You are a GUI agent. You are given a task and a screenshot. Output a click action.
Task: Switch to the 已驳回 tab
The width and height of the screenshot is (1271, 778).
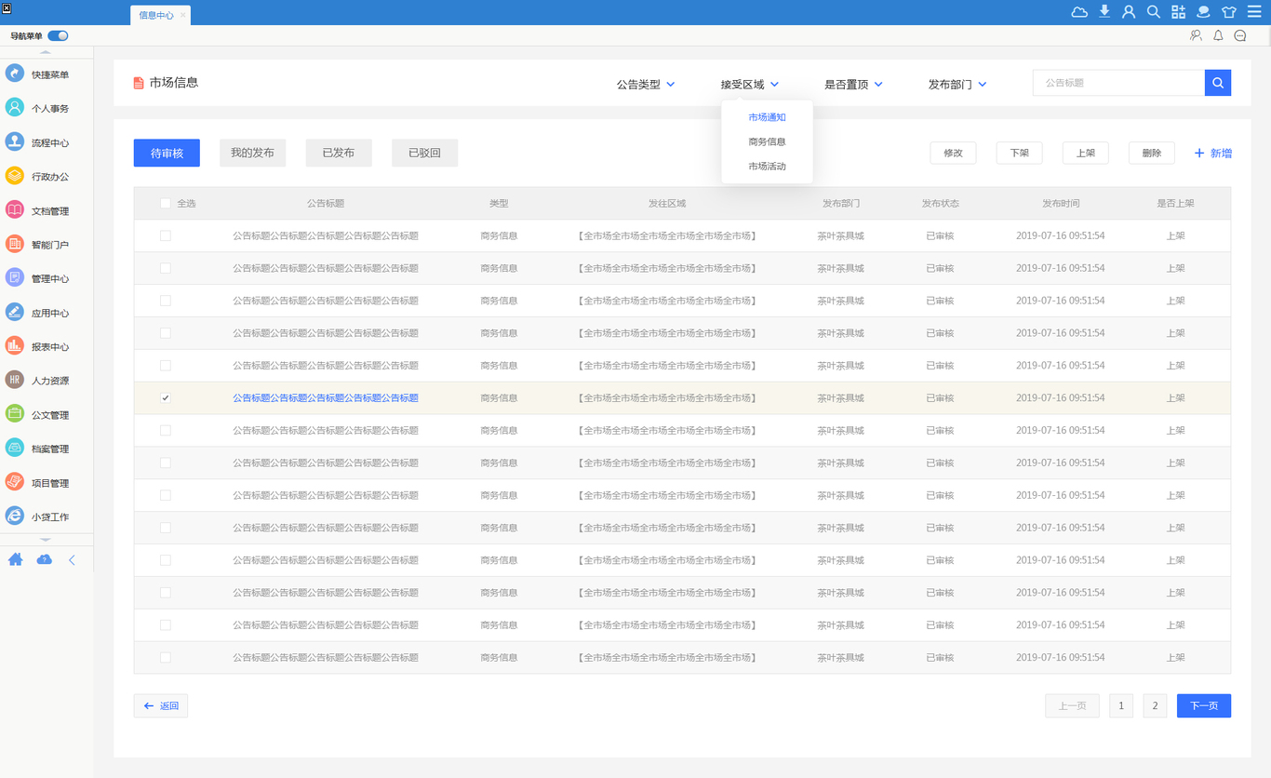[x=424, y=153]
